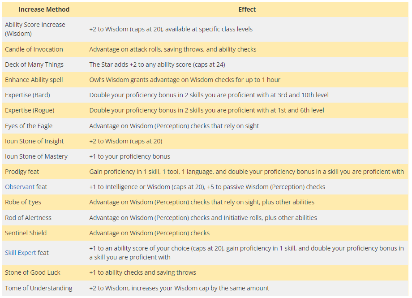Click the Expertise (Bard) row label
The image size is (412, 298).
(27, 95)
